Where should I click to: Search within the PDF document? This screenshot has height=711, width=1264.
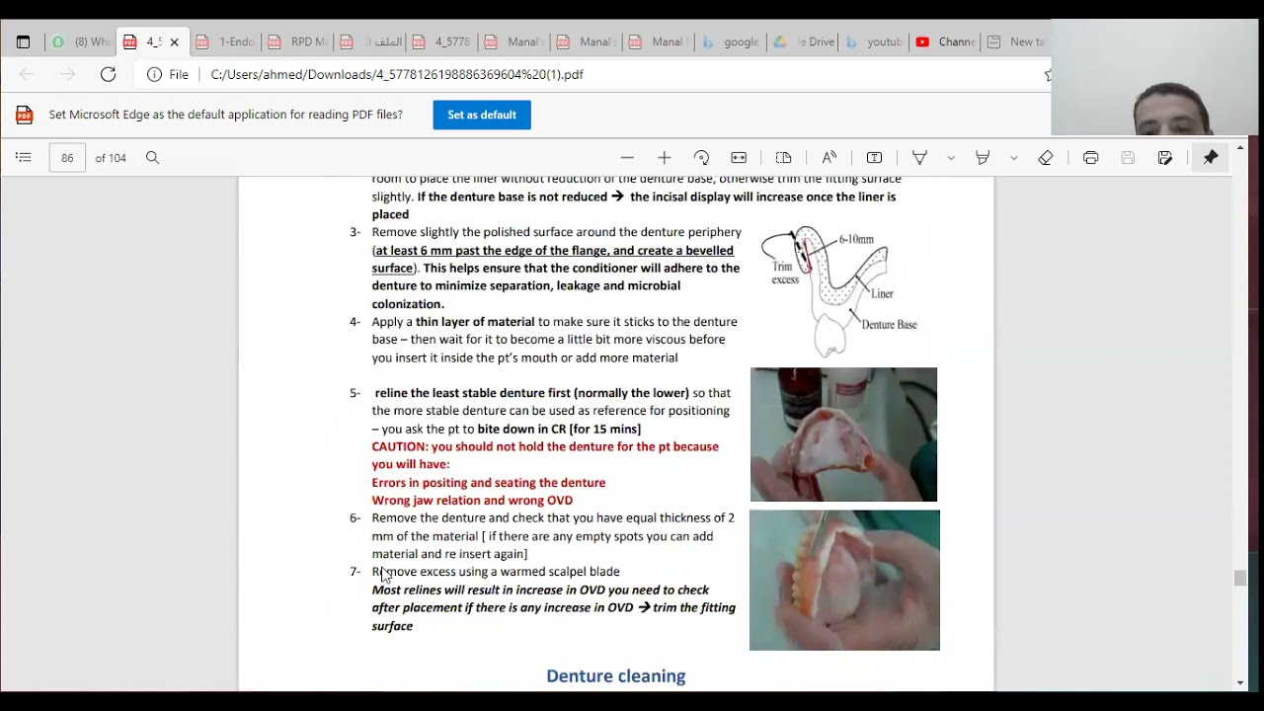[x=152, y=158]
